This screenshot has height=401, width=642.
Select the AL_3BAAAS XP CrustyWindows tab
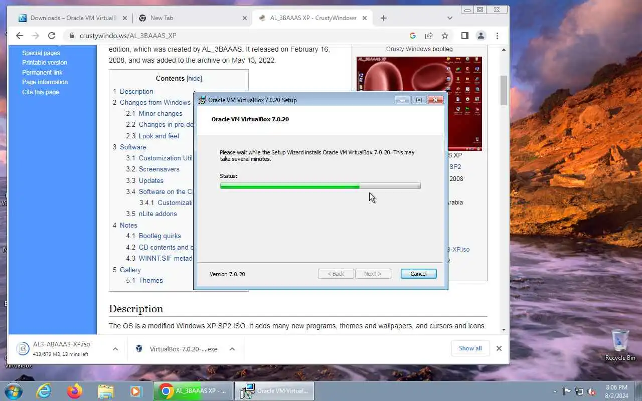tap(313, 18)
